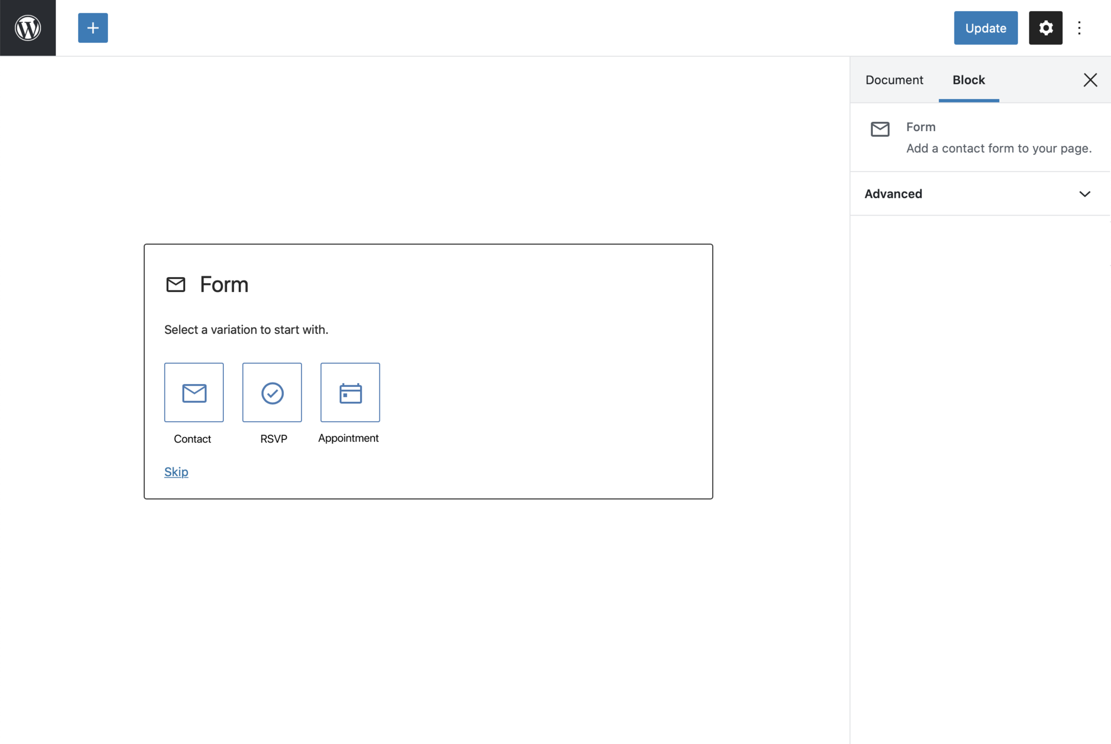Screen dimensions: 1111x744
Task: Click the RSVP label text
Action: pyautogui.click(x=273, y=439)
